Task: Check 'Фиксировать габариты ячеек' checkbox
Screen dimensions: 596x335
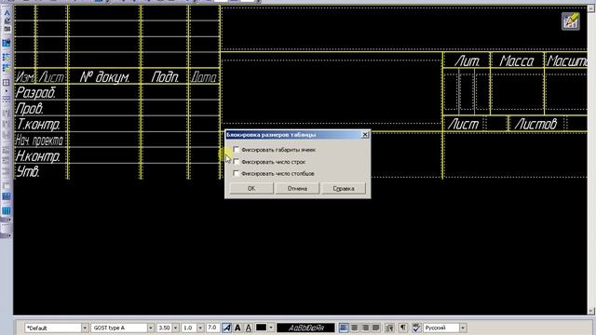Action: (x=236, y=150)
